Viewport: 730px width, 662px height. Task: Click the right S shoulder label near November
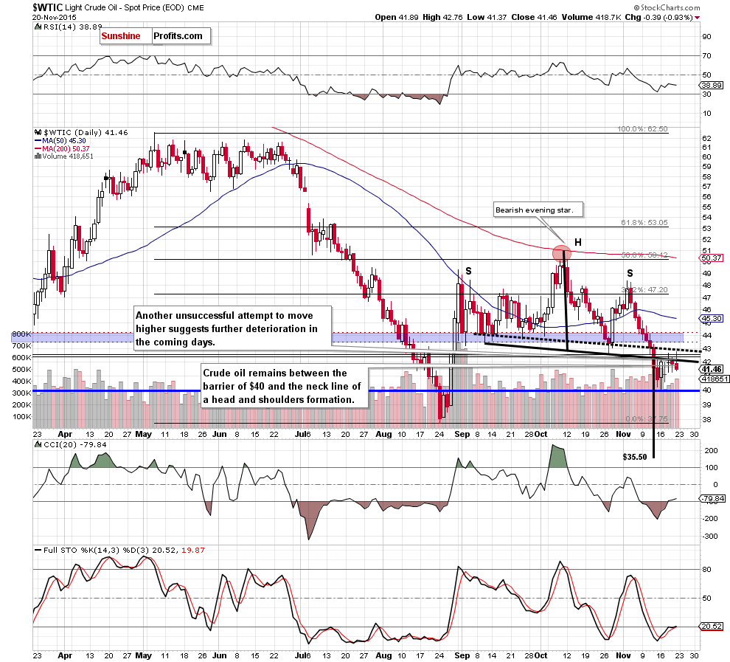tap(630, 274)
